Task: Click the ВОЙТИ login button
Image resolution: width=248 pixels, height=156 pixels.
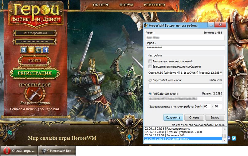Action: [x=35, y=61]
